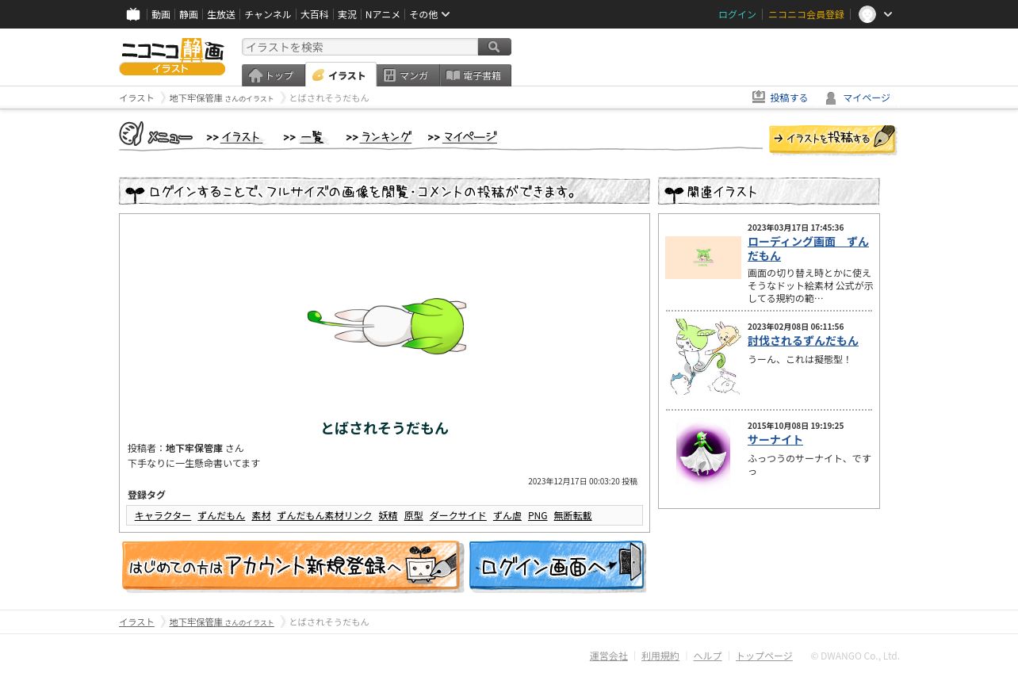Open 大百科 in the top navigation
Viewport: 1018px width, 677px height.
pyautogui.click(x=314, y=14)
